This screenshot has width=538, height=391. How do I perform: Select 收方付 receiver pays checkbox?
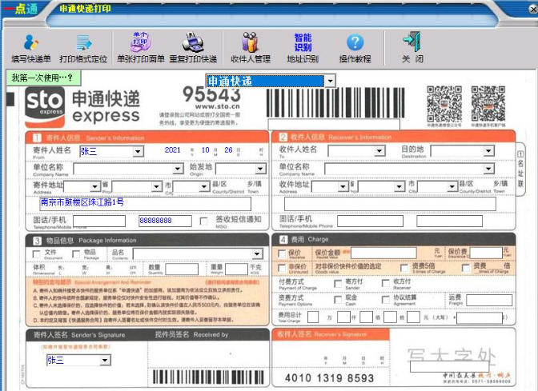pos(386,283)
